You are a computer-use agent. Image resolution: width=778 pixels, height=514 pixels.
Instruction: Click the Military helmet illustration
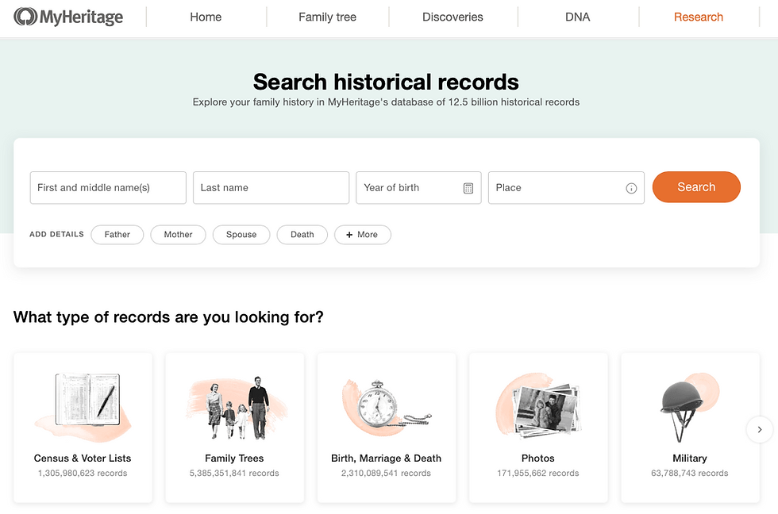click(689, 408)
